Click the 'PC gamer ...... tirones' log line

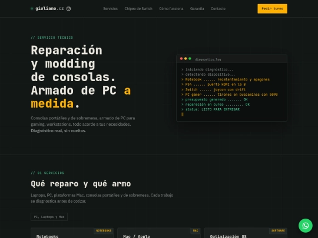(230, 95)
